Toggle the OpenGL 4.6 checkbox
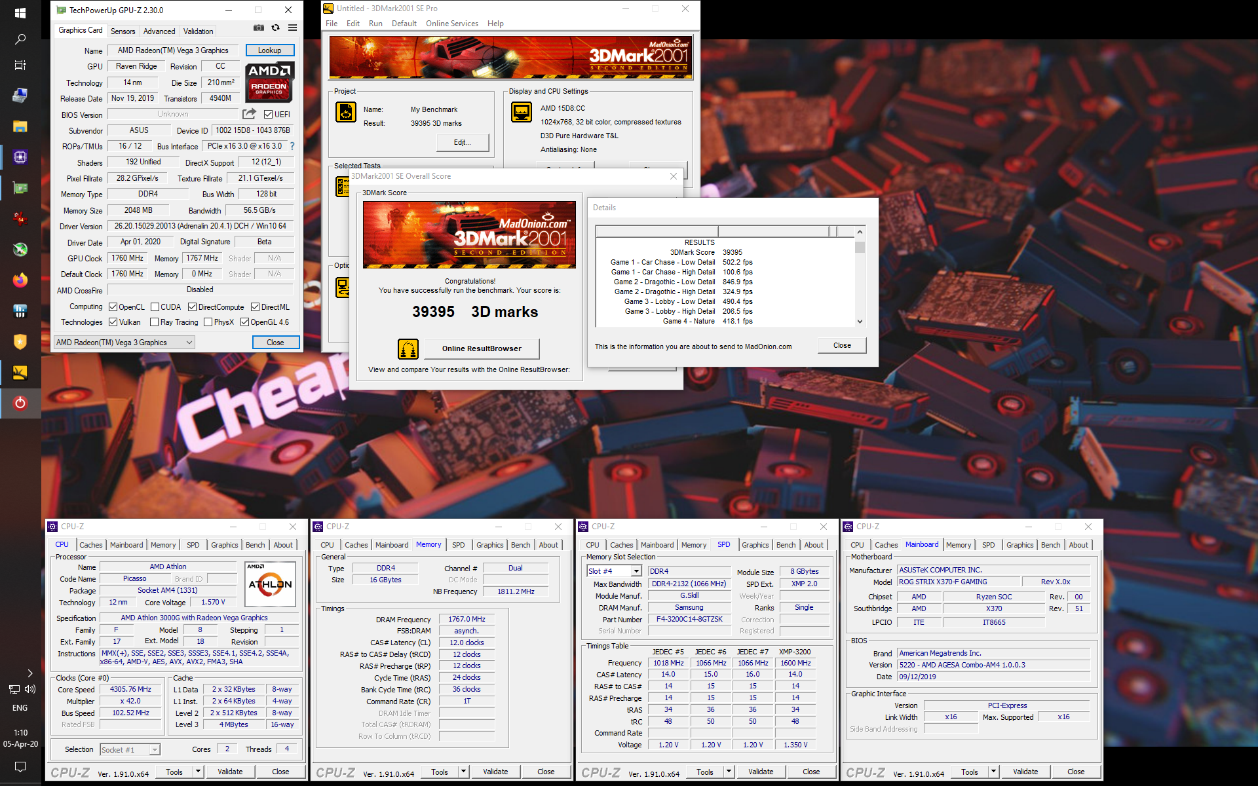Viewport: 1258px width, 786px height. 244,322
